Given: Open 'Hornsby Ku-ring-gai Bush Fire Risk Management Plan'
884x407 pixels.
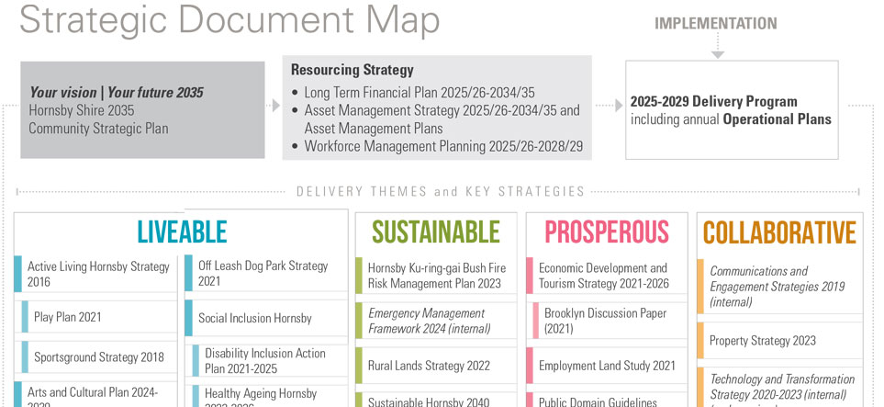Looking at the screenshot, I should 436,276.
